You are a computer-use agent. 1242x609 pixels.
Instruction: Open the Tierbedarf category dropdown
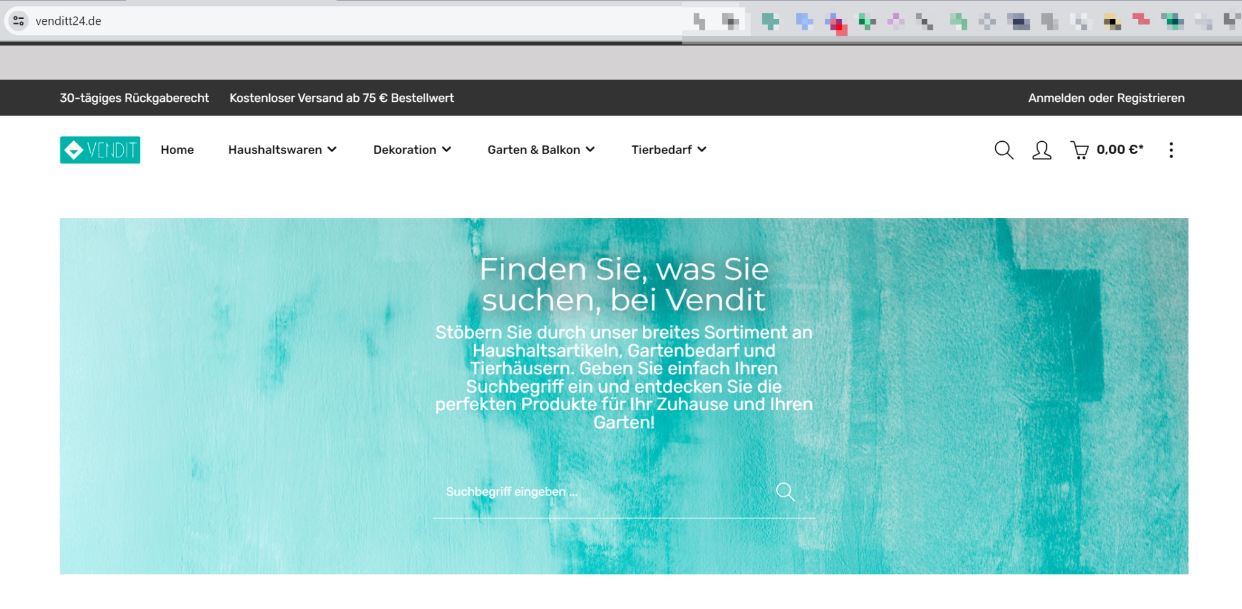[668, 150]
